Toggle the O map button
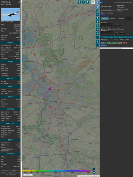This screenshot has height=177, width=133. [x=98, y=18]
